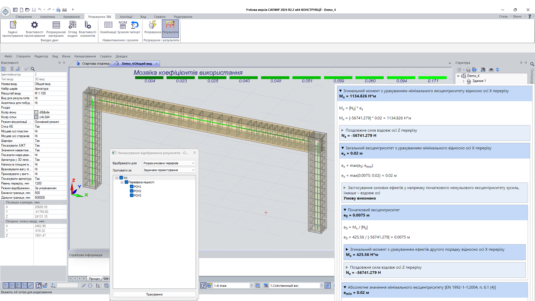
Task: Click the Колір фону color swatch
Action: [x=36, y=112]
